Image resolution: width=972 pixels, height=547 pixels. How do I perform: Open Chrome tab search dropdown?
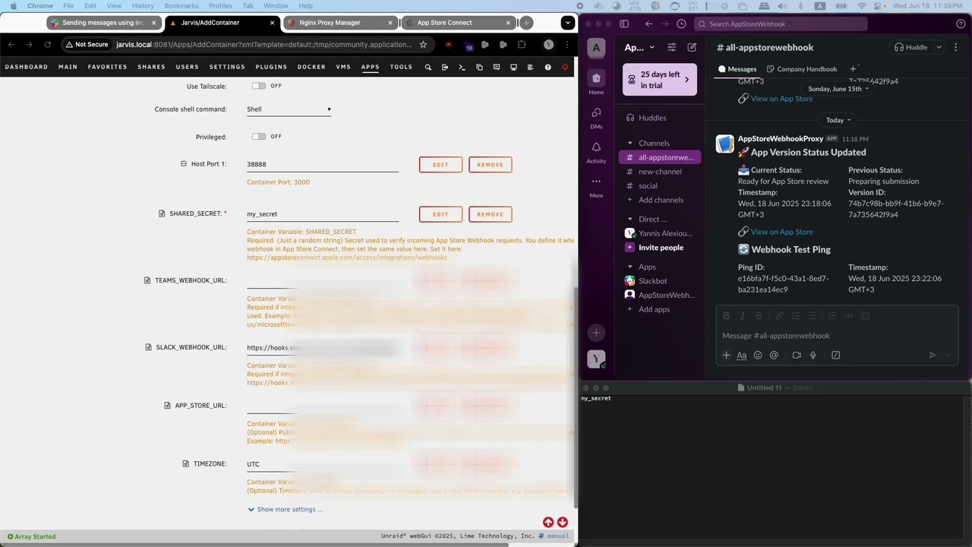pos(567,23)
